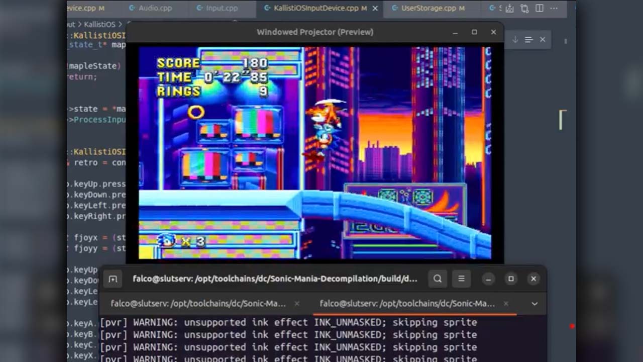Open the terminal hamburger menu
643x362 pixels.
tap(461, 279)
